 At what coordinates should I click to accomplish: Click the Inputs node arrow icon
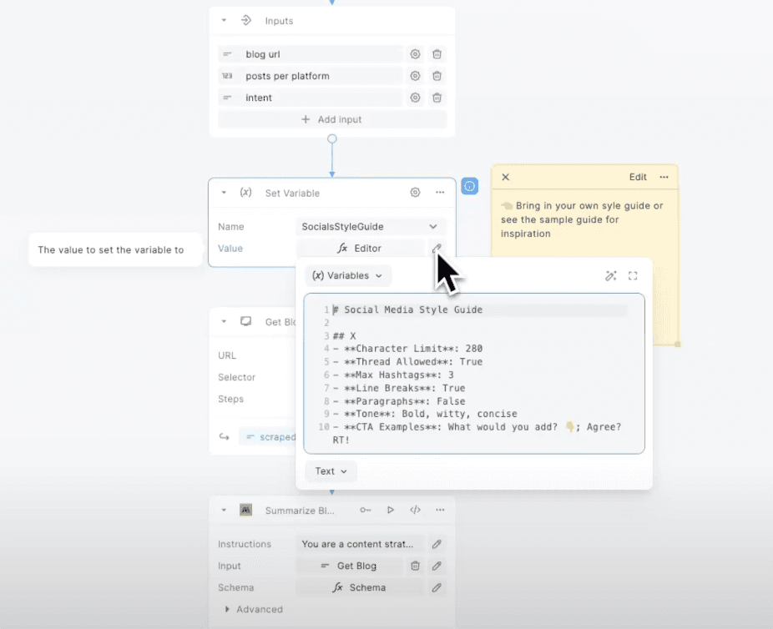click(246, 21)
